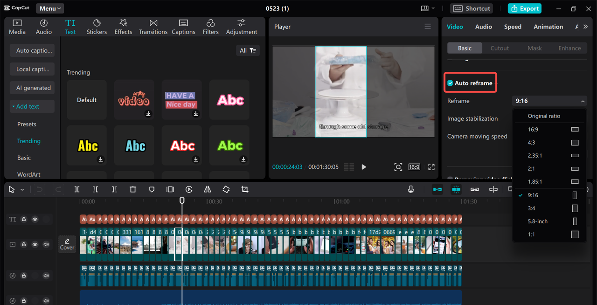597x305 pixels.
Task: Click the Delete right trim tool
Action: [114, 189]
